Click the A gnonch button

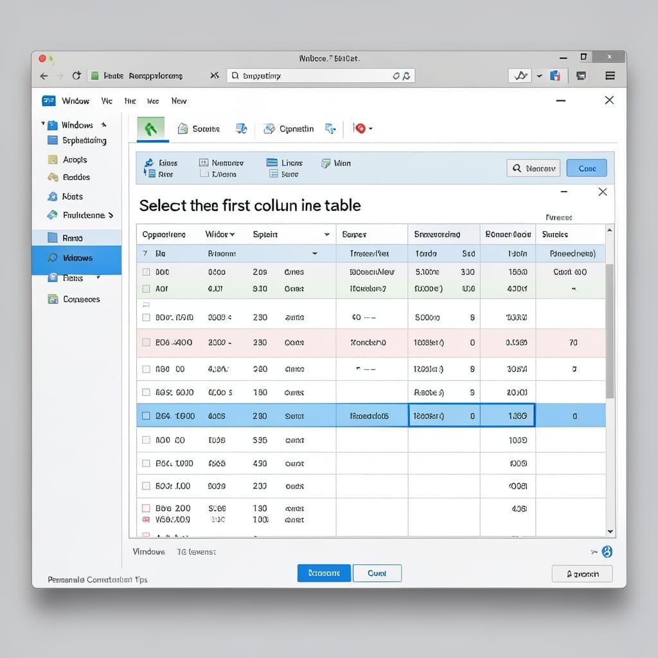tap(582, 574)
